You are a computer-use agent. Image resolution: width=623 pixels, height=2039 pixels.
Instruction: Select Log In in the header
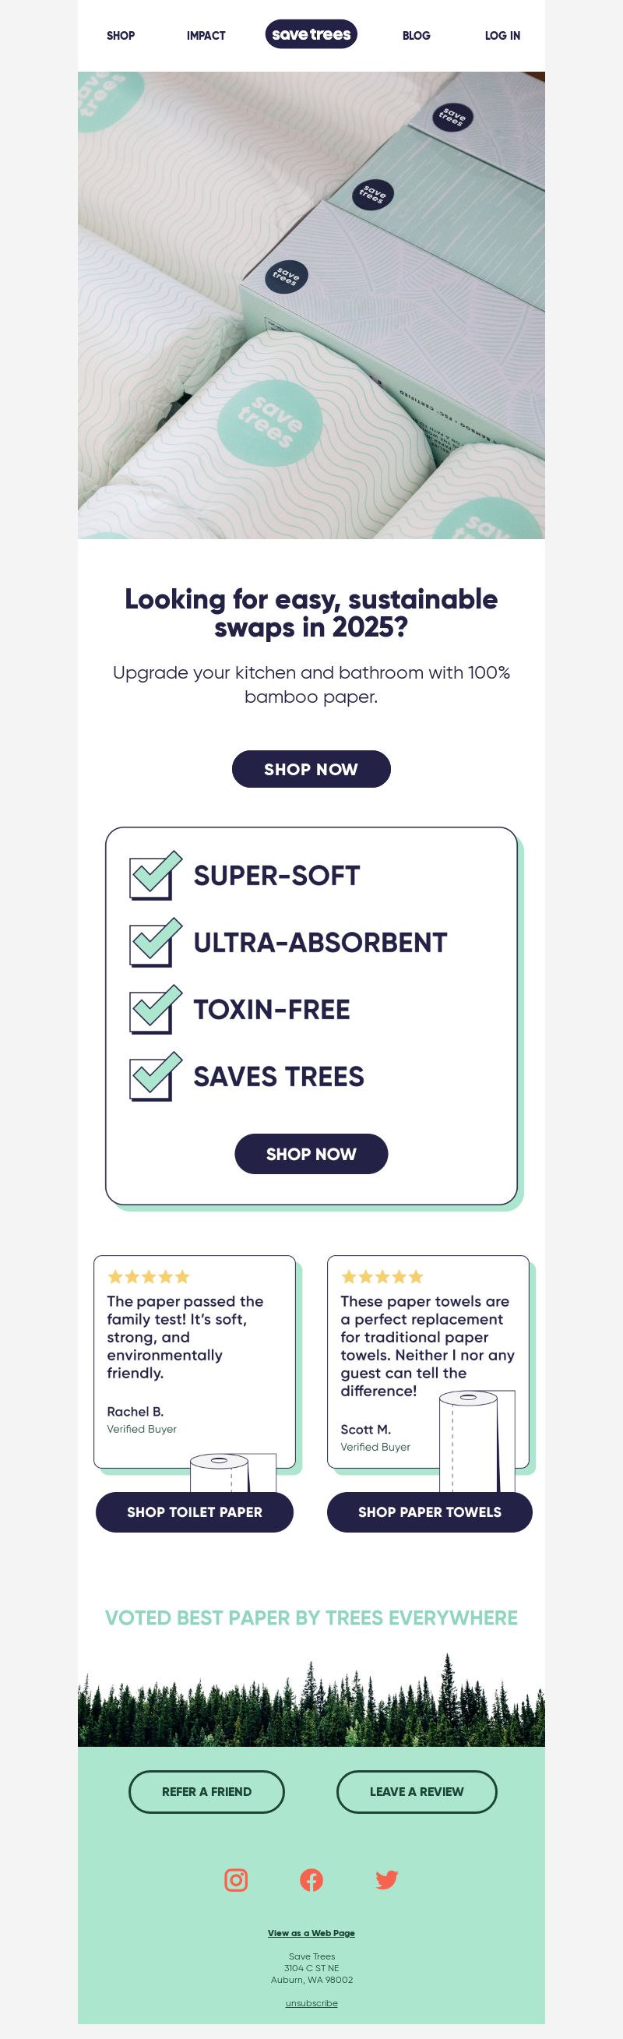tap(502, 36)
